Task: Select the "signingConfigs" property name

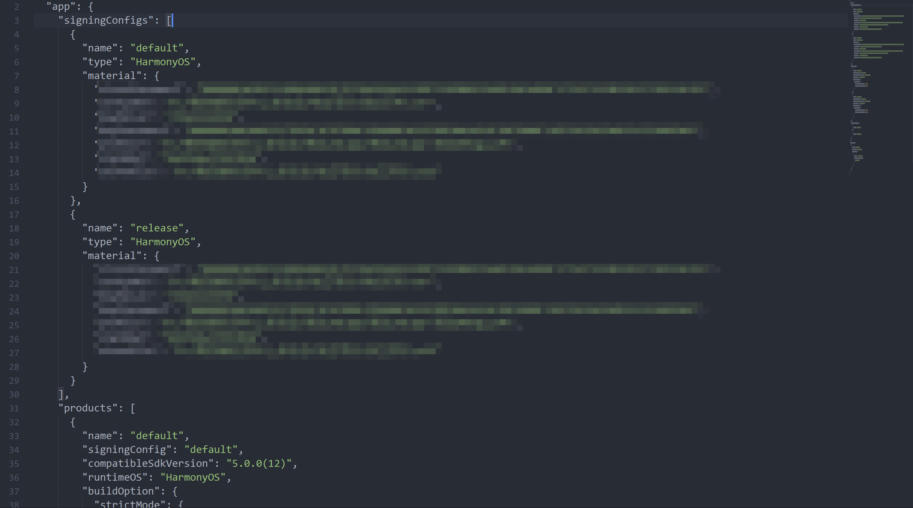Action: point(108,20)
